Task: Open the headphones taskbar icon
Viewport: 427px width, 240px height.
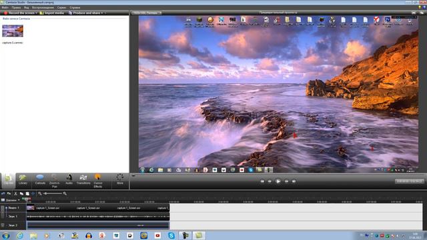Action: [89, 235]
